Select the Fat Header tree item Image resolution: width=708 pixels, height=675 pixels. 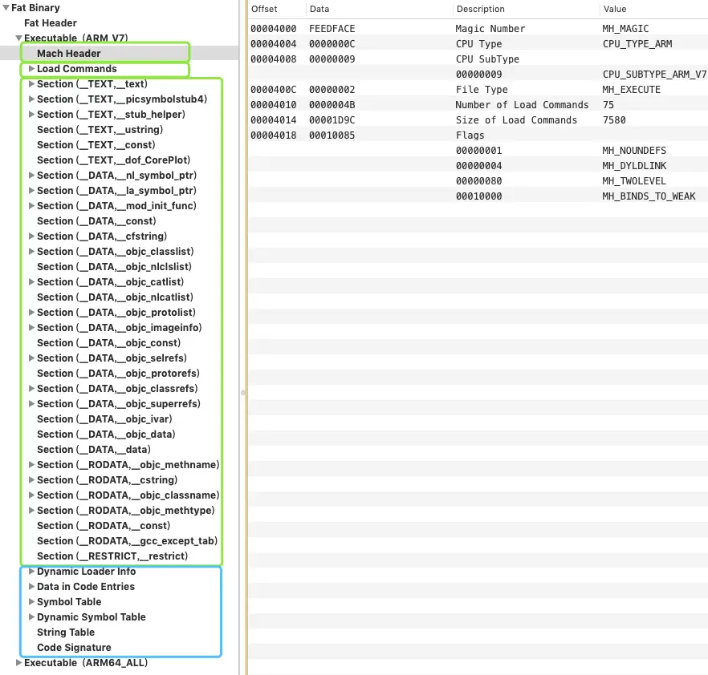click(51, 23)
